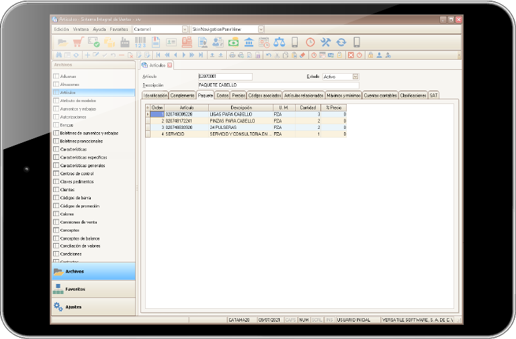Toggle the Bancos checkbox
Viewport: 516px width, 339px height.
pyautogui.click(x=56, y=125)
